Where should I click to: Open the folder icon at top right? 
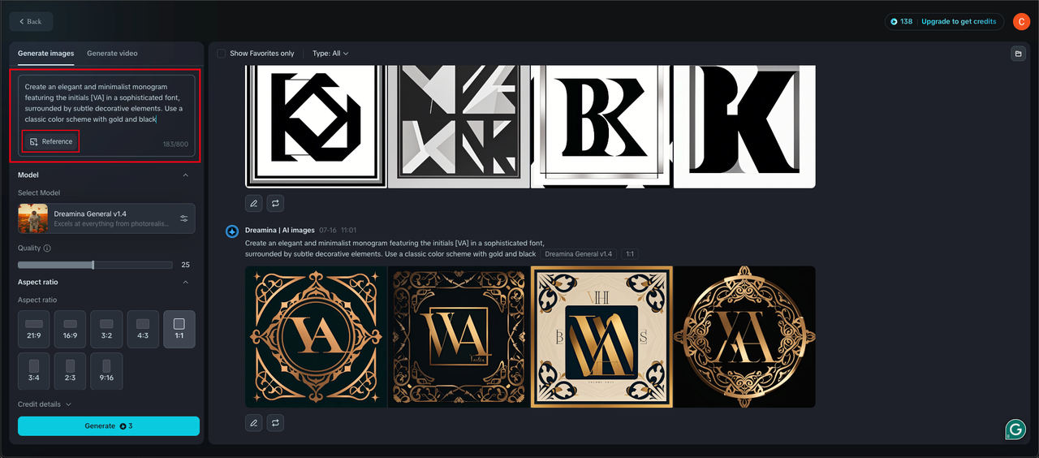1018,54
